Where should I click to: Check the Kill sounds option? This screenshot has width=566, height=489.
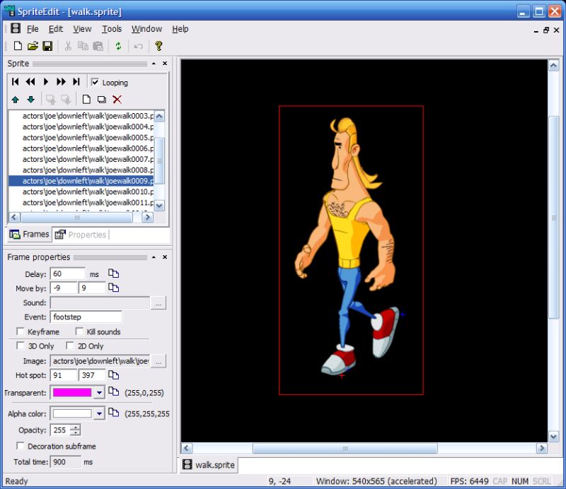click(79, 331)
